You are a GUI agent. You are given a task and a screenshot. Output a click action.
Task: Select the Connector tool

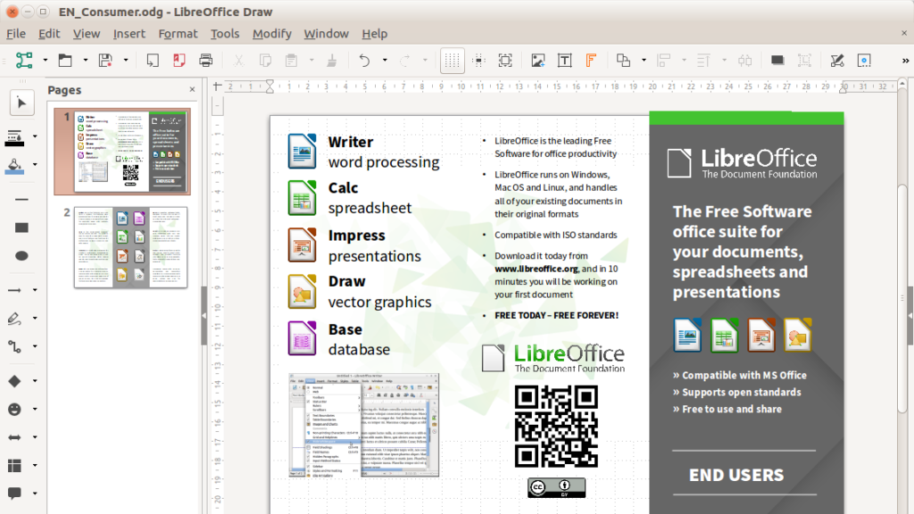pos(14,347)
